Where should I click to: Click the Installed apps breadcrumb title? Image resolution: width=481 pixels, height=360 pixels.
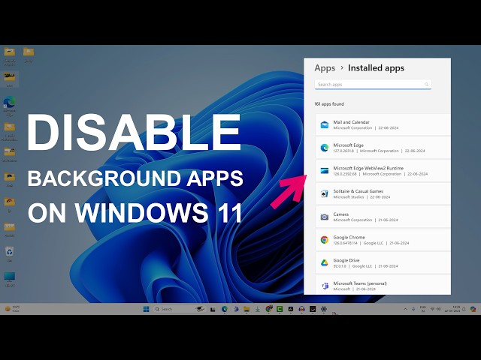click(376, 68)
